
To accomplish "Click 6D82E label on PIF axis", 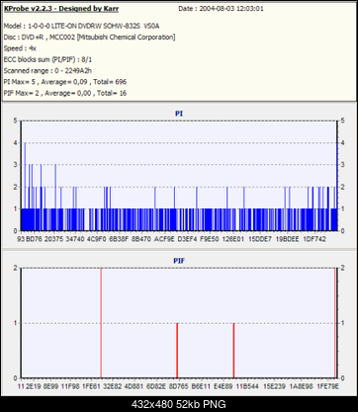I will click(156, 386).
